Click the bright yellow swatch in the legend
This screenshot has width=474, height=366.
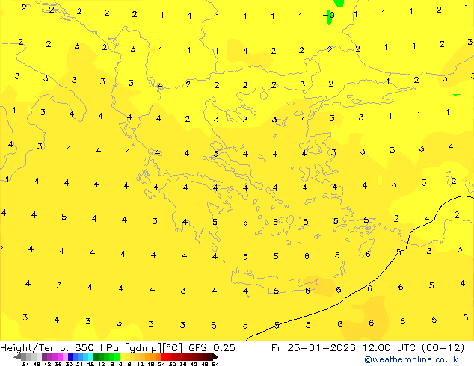pyautogui.click(x=122, y=356)
